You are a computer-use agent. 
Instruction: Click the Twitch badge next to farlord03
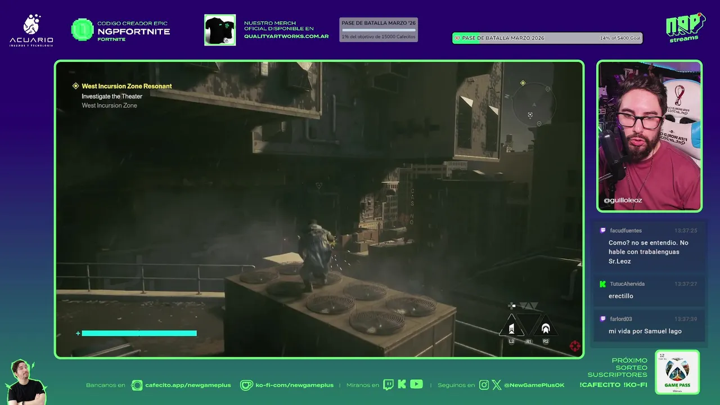point(603,319)
